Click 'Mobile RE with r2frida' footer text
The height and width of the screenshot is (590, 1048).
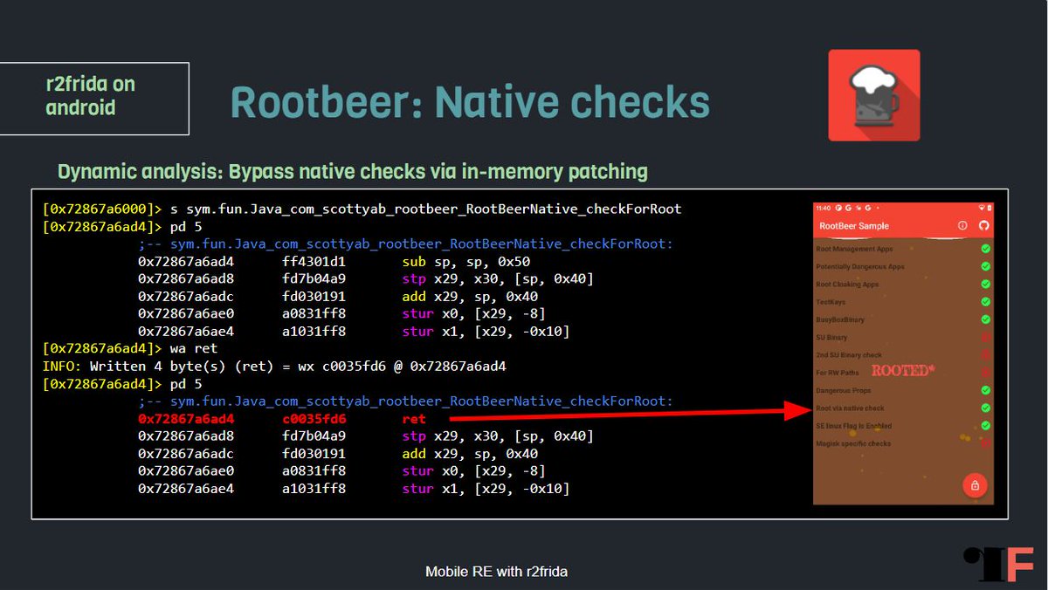click(496, 572)
